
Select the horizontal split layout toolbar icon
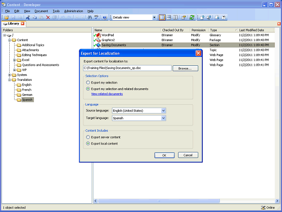(169, 18)
